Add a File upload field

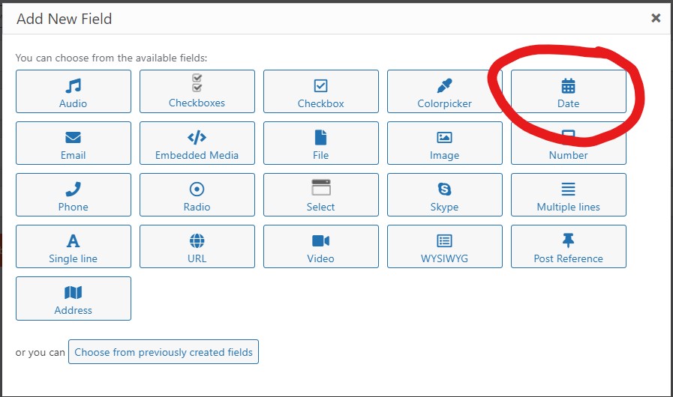coord(320,144)
